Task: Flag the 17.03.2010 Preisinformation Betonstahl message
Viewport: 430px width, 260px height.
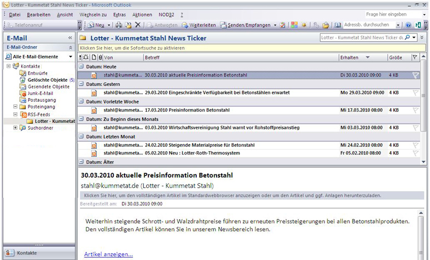Action: (416, 110)
